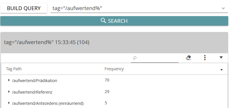Collapse the result panel with the black triangle
This screenshot has height=108, width=230.
(221, 58)
